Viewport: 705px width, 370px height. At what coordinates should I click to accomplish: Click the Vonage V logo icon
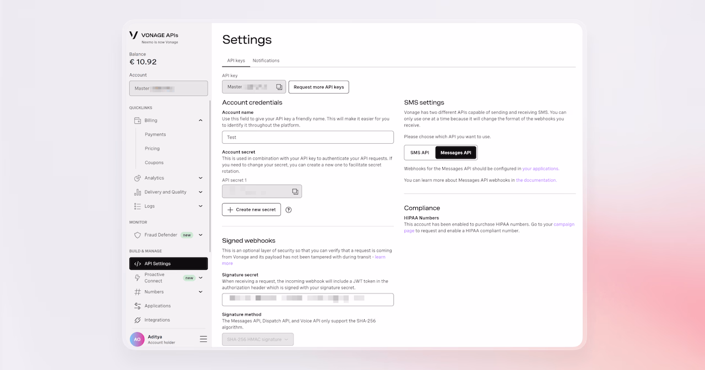(133, 35)
